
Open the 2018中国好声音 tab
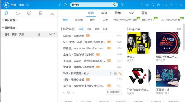click(171, 20)
